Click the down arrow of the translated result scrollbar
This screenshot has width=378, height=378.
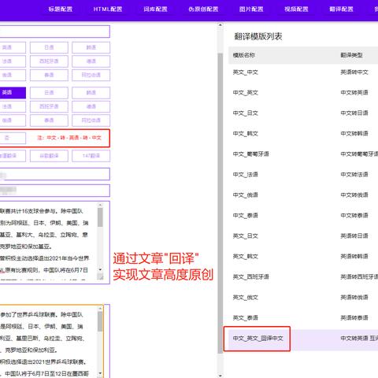(x=100, y=373)
